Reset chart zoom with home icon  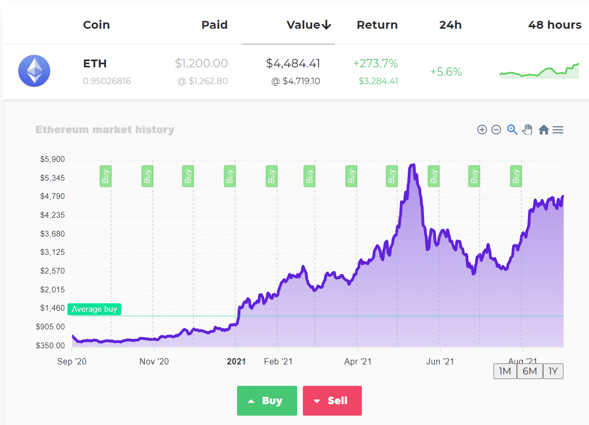[x=544, y=129]
